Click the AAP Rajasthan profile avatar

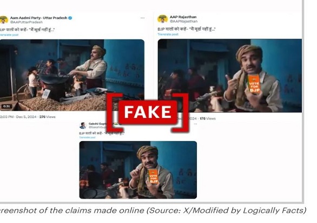162,19
